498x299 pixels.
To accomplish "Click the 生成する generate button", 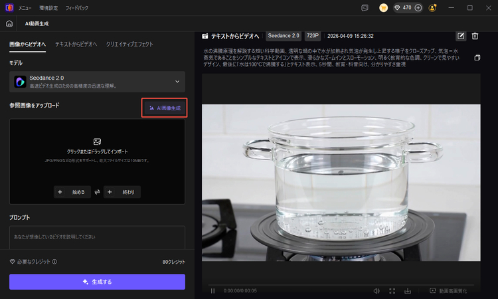I will pos(97,282).
